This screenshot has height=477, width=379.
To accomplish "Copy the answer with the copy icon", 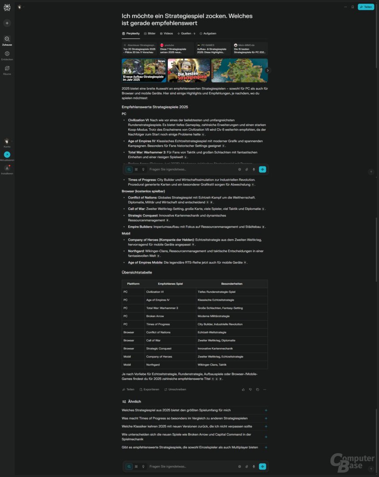I will coord(258,390).
